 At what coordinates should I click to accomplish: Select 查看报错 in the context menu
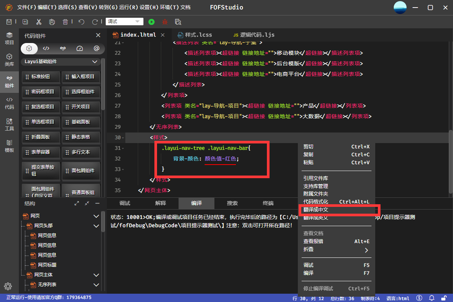click(336, 241)
